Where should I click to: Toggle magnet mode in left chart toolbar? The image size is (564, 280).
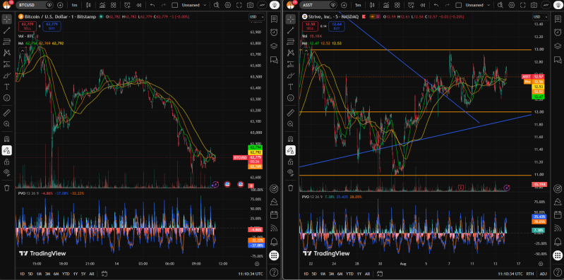[x=6, y=139]
